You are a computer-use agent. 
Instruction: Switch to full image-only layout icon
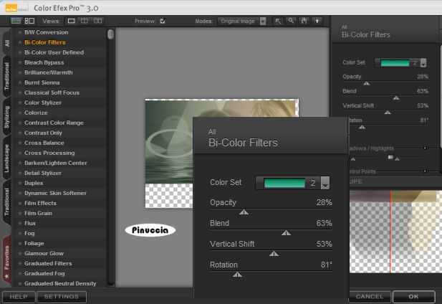pos(16,21)
